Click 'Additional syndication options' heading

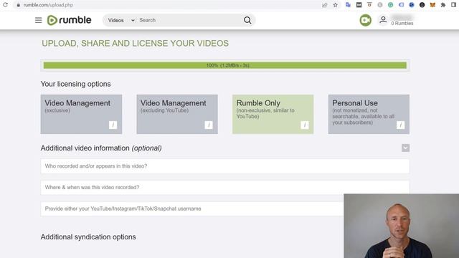88,237
